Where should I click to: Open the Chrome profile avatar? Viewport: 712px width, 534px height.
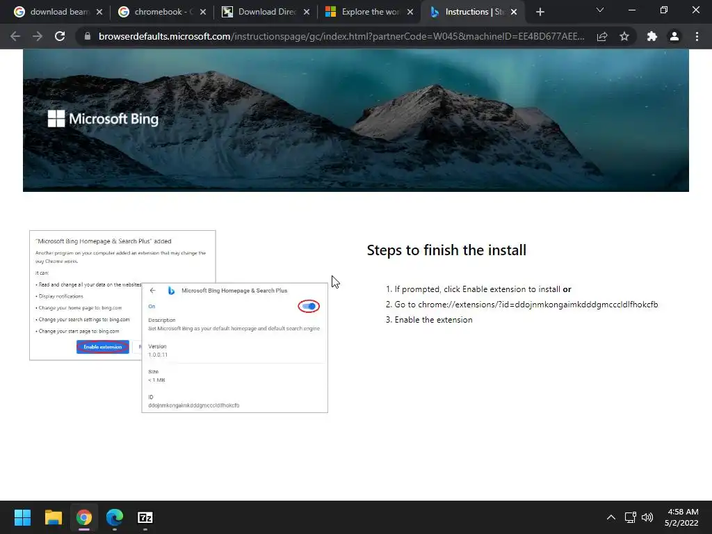coord(674,36)
